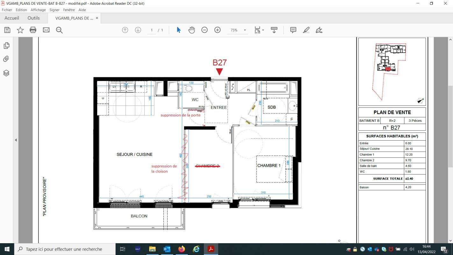Select the hand pan tool
This screenshot has width=453, height=255.
coord(191,30)
